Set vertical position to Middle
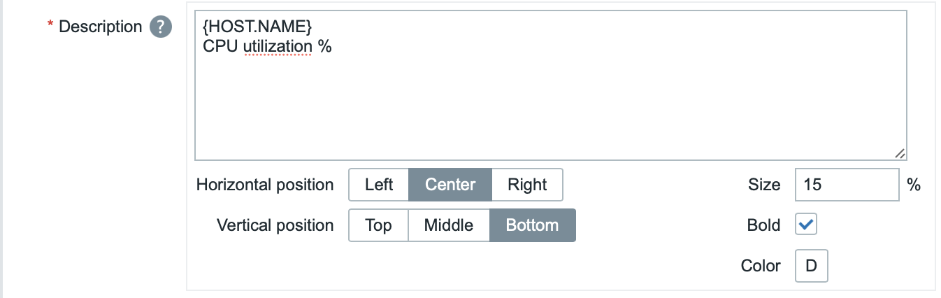Image resolution: width=941 pixels, height=298 pixels. [x=449, y=225]
